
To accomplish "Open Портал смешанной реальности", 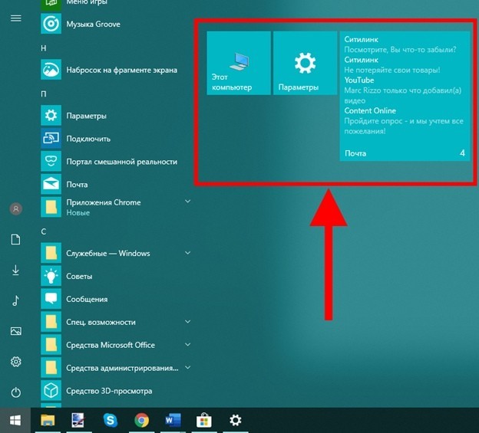I will tap(115, 161).
